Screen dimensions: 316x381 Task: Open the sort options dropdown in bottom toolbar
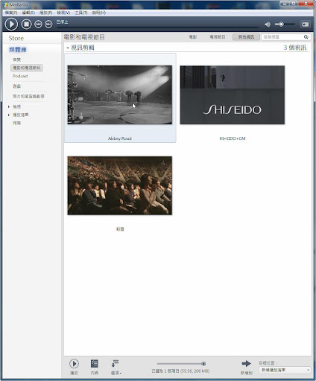(x=116, y=366)
